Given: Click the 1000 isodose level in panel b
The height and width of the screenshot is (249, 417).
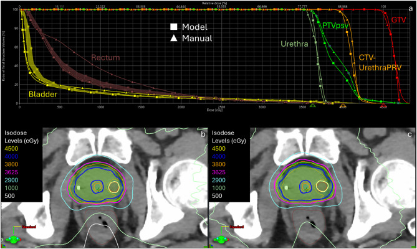Looking at the screenshot, I should pos(11,187).
